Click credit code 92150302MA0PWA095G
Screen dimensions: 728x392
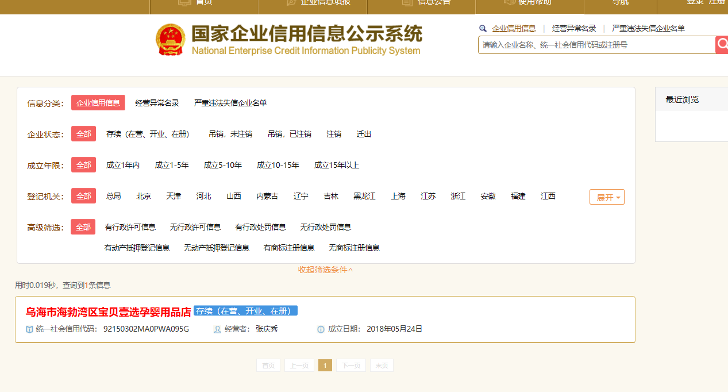(x=146, y=329)
